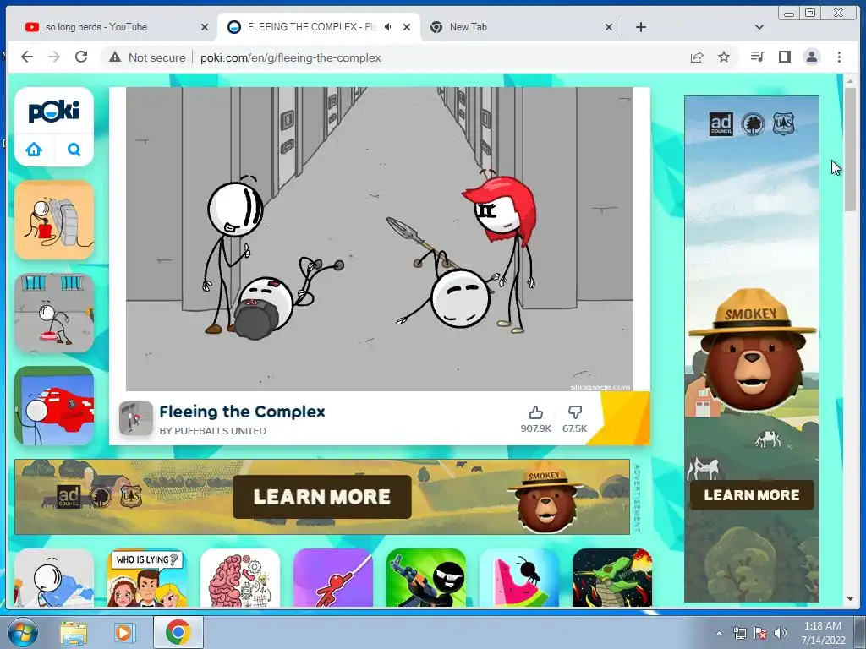This screenshot has width=866, height=649.
Task: Toggle the Chrome side panel icon
Action: click(x=784, y=57)
